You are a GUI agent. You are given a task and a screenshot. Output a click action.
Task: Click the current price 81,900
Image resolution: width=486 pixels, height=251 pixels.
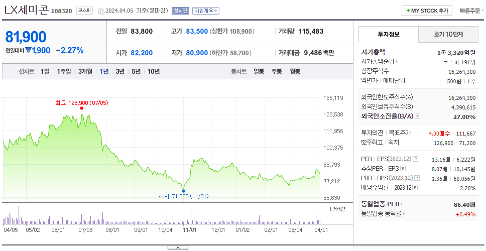pyautogui.click(x=26, y=37)
